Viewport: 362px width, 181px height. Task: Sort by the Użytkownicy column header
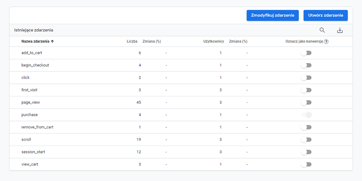pos(213,41)
